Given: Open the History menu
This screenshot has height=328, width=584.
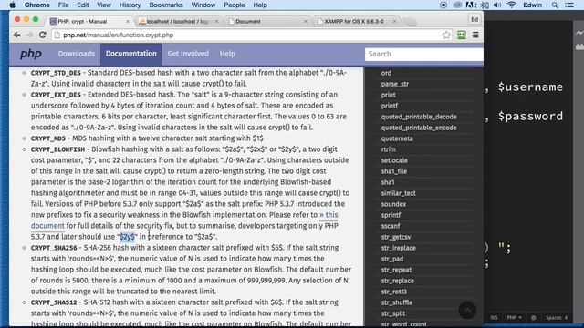Looking at the screenshot, I should coord(130,5).
